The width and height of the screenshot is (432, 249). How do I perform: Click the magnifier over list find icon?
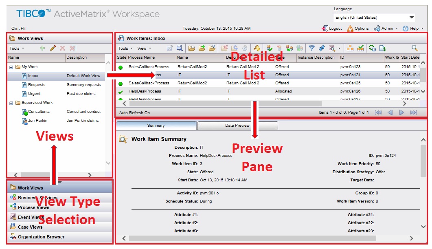332,48
